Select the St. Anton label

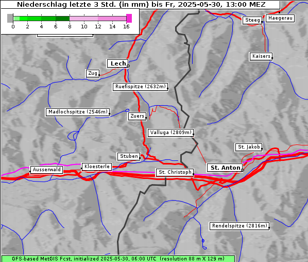click(x=225, y=168)
